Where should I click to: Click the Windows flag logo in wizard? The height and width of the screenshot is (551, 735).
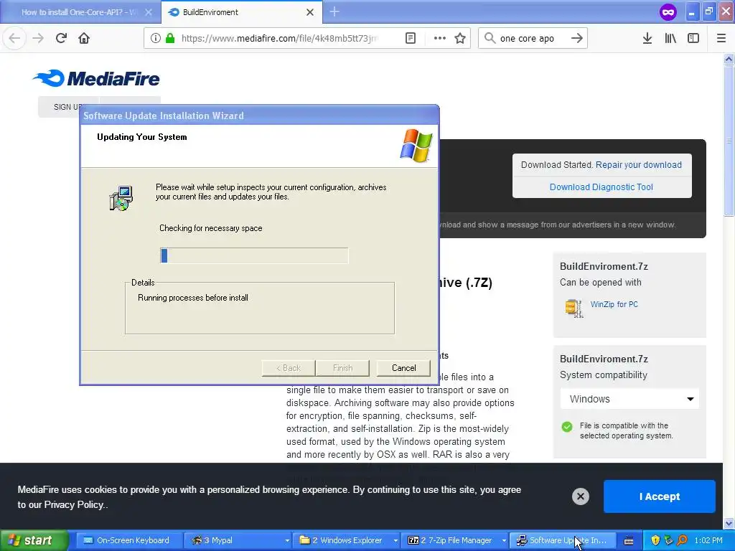416,146
